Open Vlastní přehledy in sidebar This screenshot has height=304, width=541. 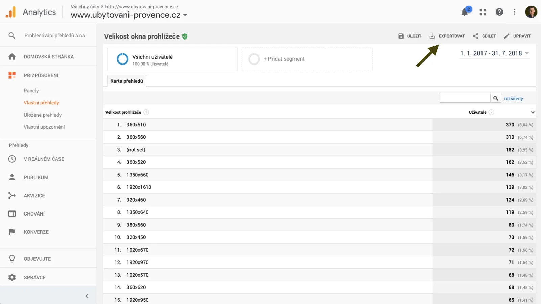point(41,102)
